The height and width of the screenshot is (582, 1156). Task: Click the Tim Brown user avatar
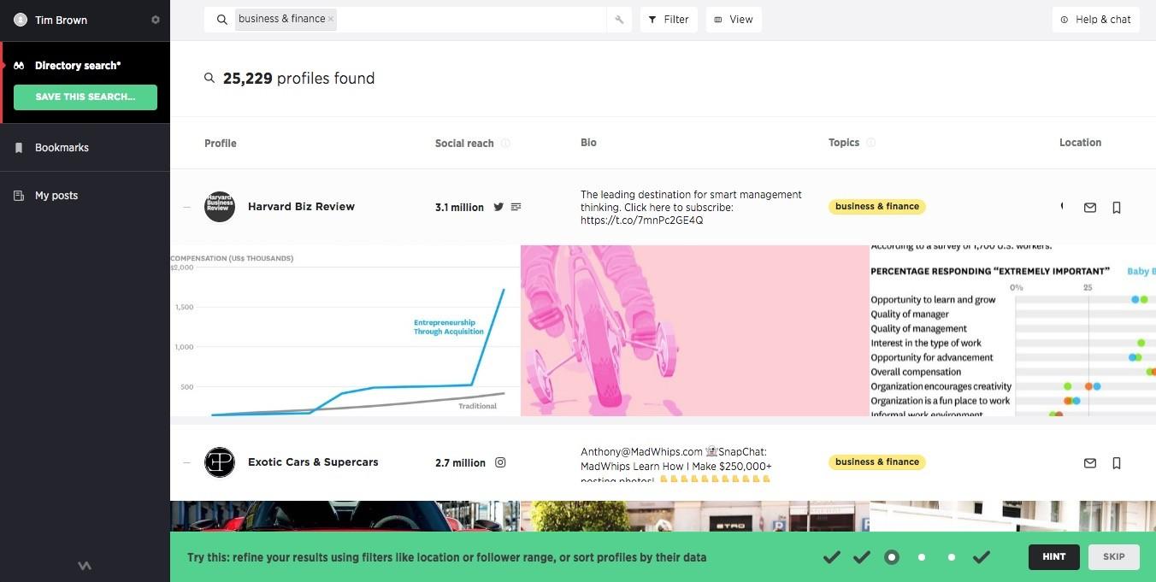pos(21,20)
